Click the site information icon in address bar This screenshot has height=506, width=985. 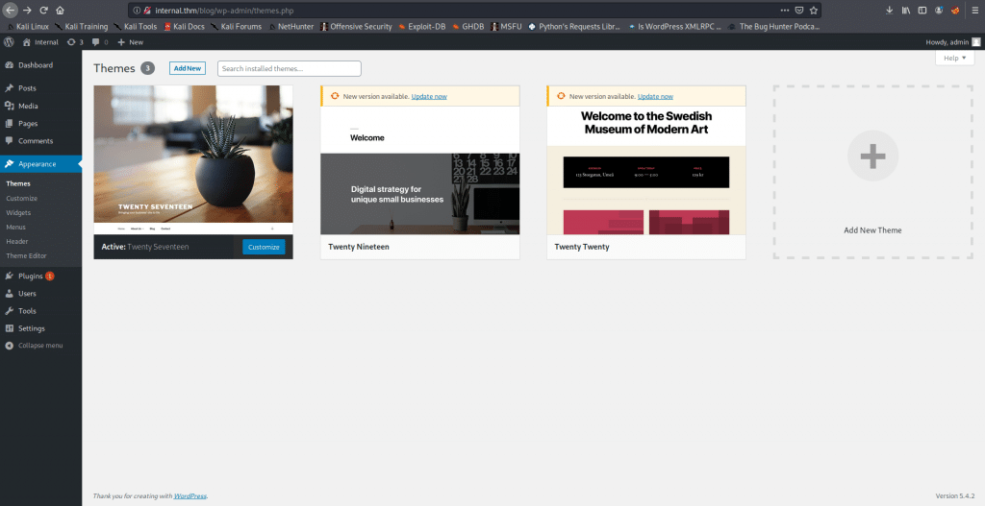pyautogui.click(x=137, y=10)
